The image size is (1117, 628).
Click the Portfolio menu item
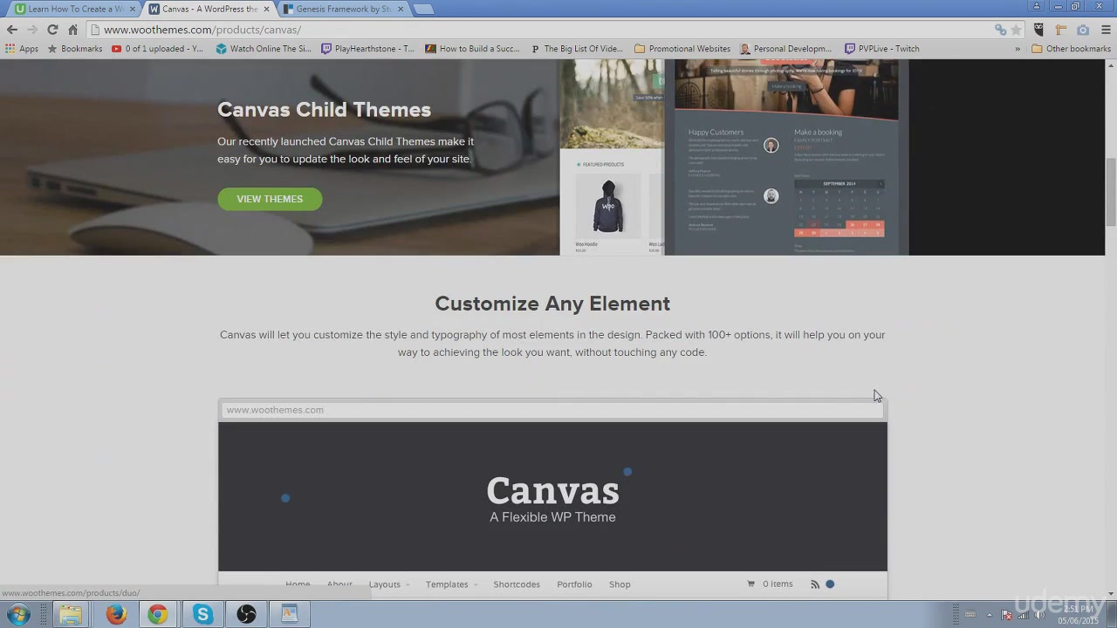(574, 584)
